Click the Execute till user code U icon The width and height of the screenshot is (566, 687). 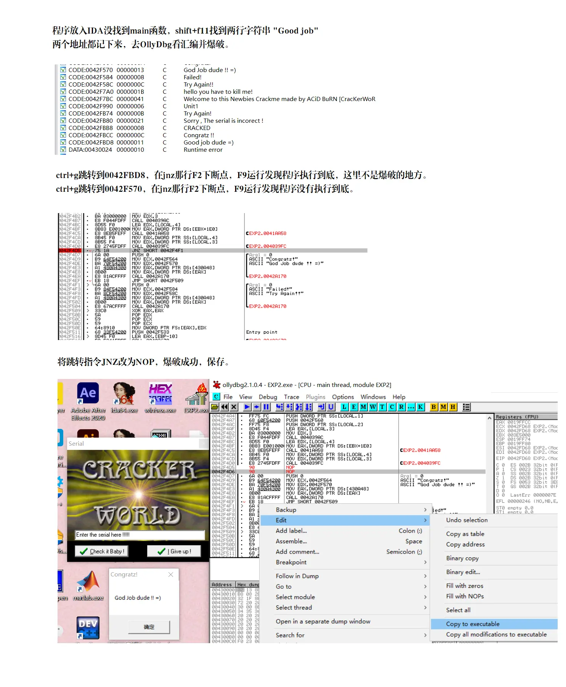331,407
